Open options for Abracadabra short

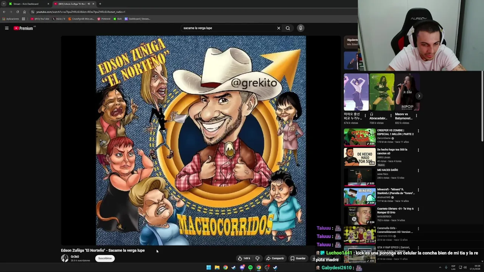coord(391,116)
